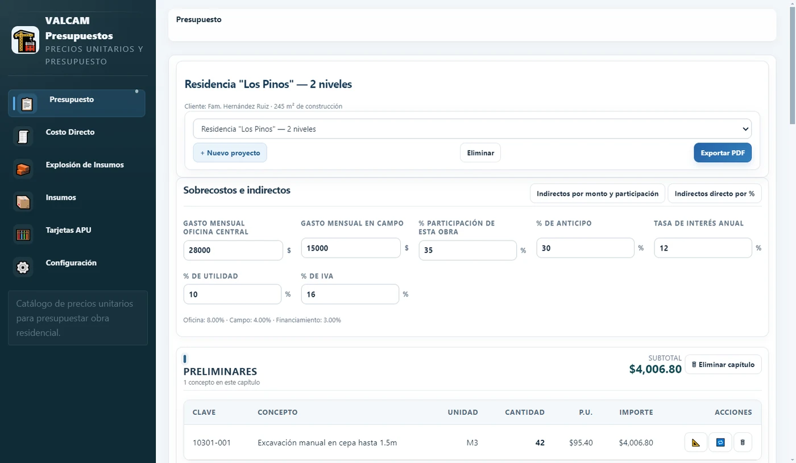Click the unit value M3
The height and width of the screenshot is (463, 796).
(x=472, y=443)
